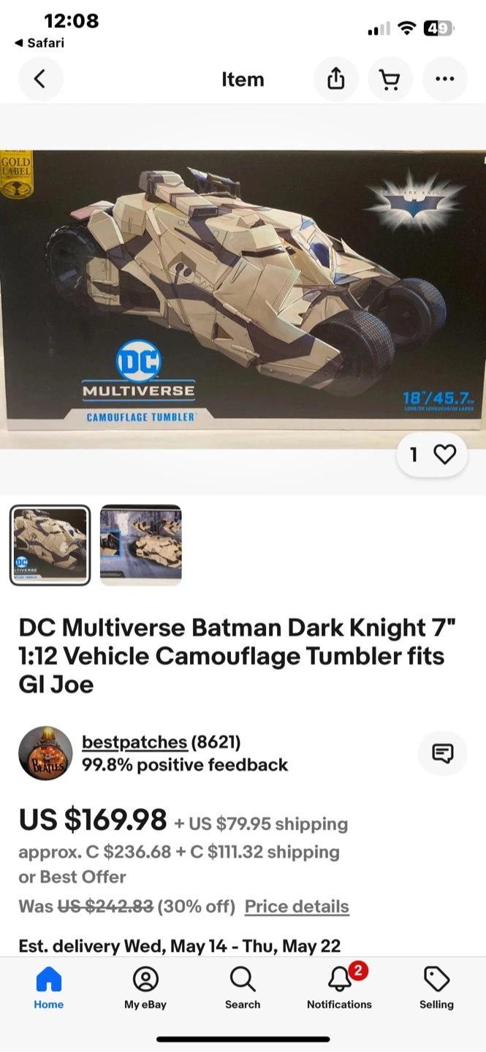Screen dimensions: 486x1052
Task: Tap the back arrow button
Action: click(40, 79)
